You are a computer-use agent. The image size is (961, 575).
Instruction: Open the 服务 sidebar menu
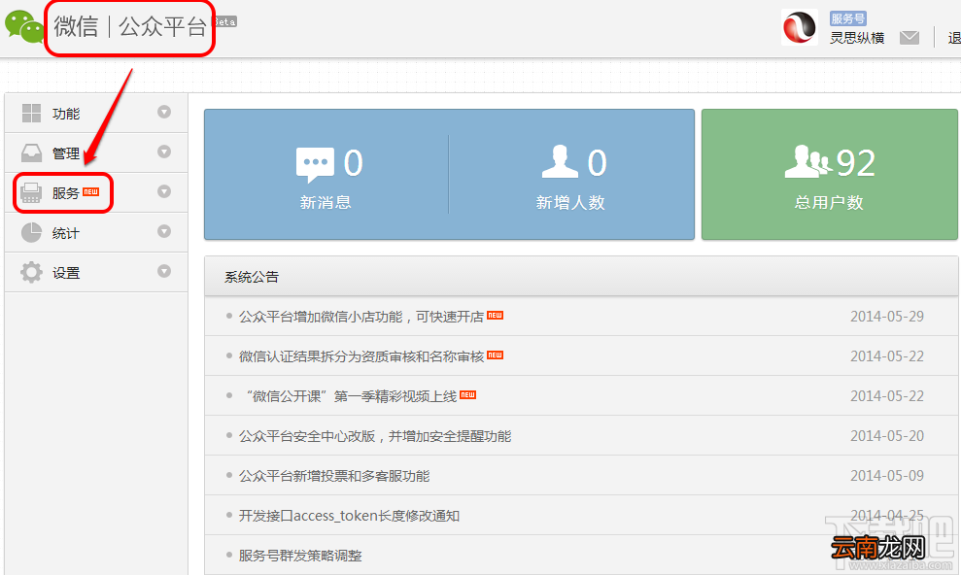[x=96, y=193]
